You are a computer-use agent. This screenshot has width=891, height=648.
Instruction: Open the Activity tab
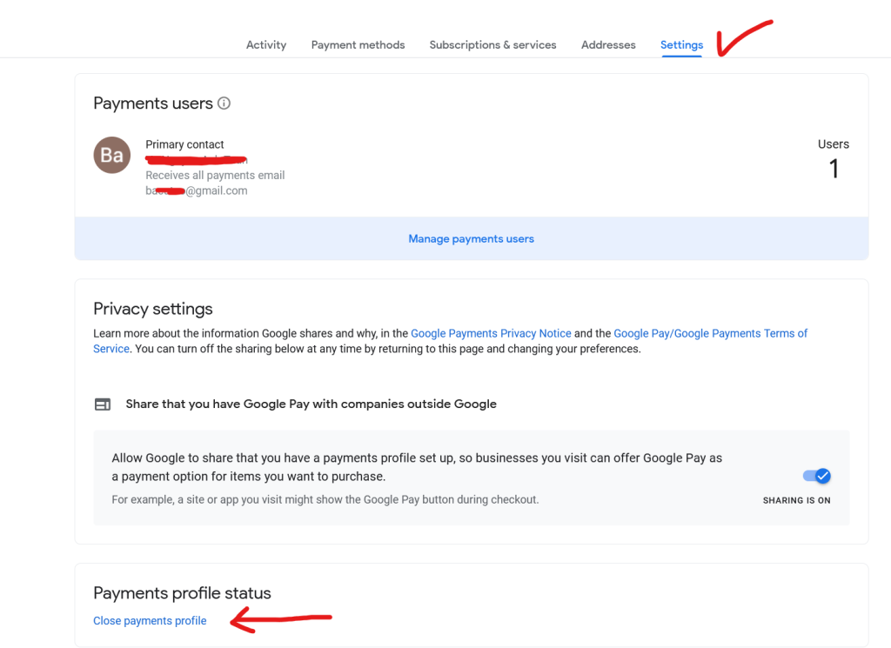pos(266,45)
